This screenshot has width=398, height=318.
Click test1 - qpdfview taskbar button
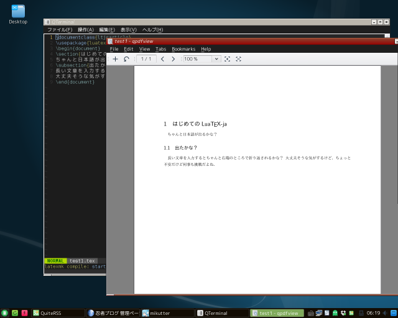point(277,313)
